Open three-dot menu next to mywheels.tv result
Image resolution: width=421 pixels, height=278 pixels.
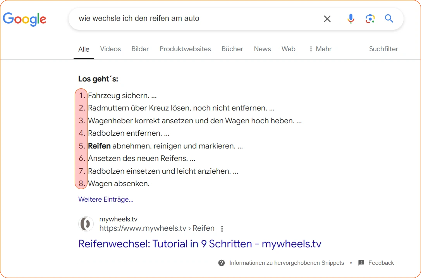pyautogui.click(x=222, y=229)
